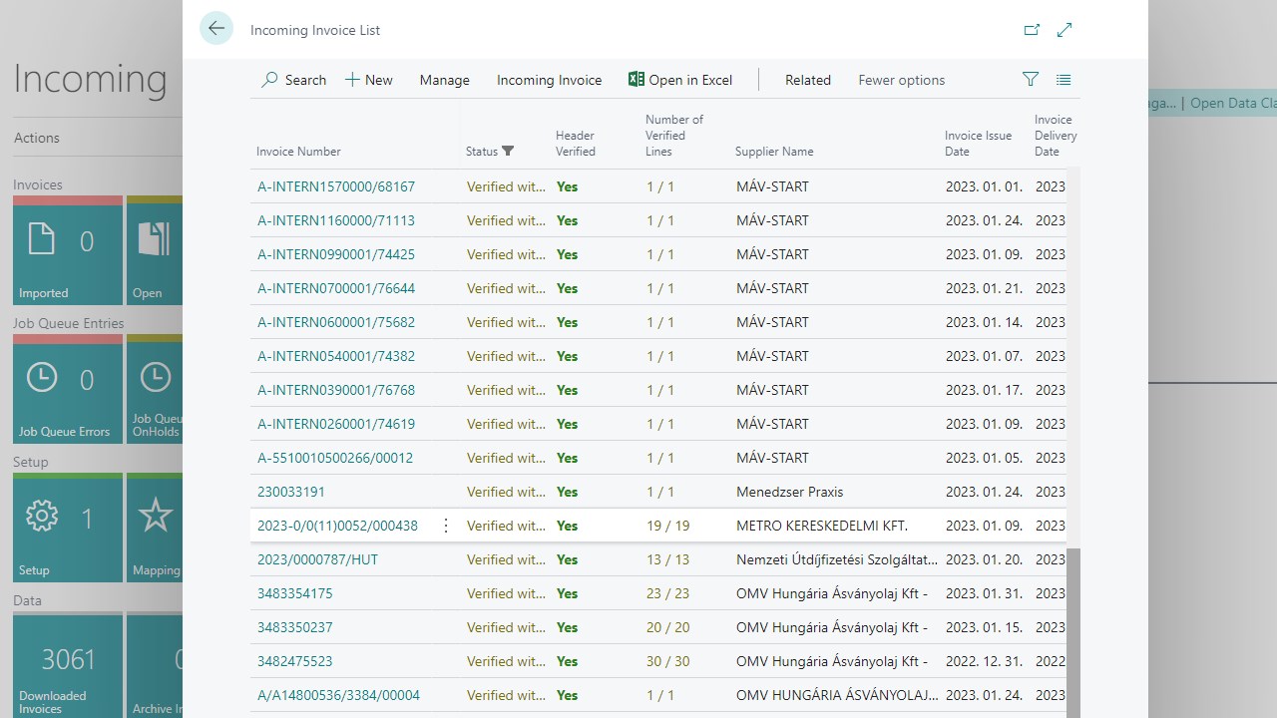Open the Imported invoices tile
Image resolution: width=1277 pixels, height=718 pixels.
tap(68, 251)
